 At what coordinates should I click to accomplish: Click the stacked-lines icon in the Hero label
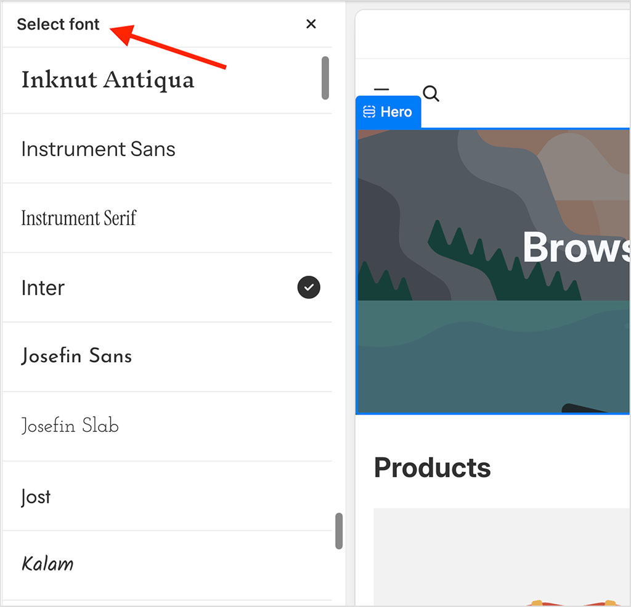pyautogui.click(x=370, y=112)
